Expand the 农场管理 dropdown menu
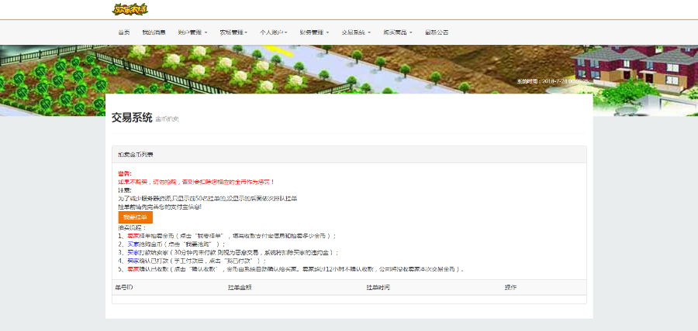This screenshot has height=331, width=698. point(233,32)
